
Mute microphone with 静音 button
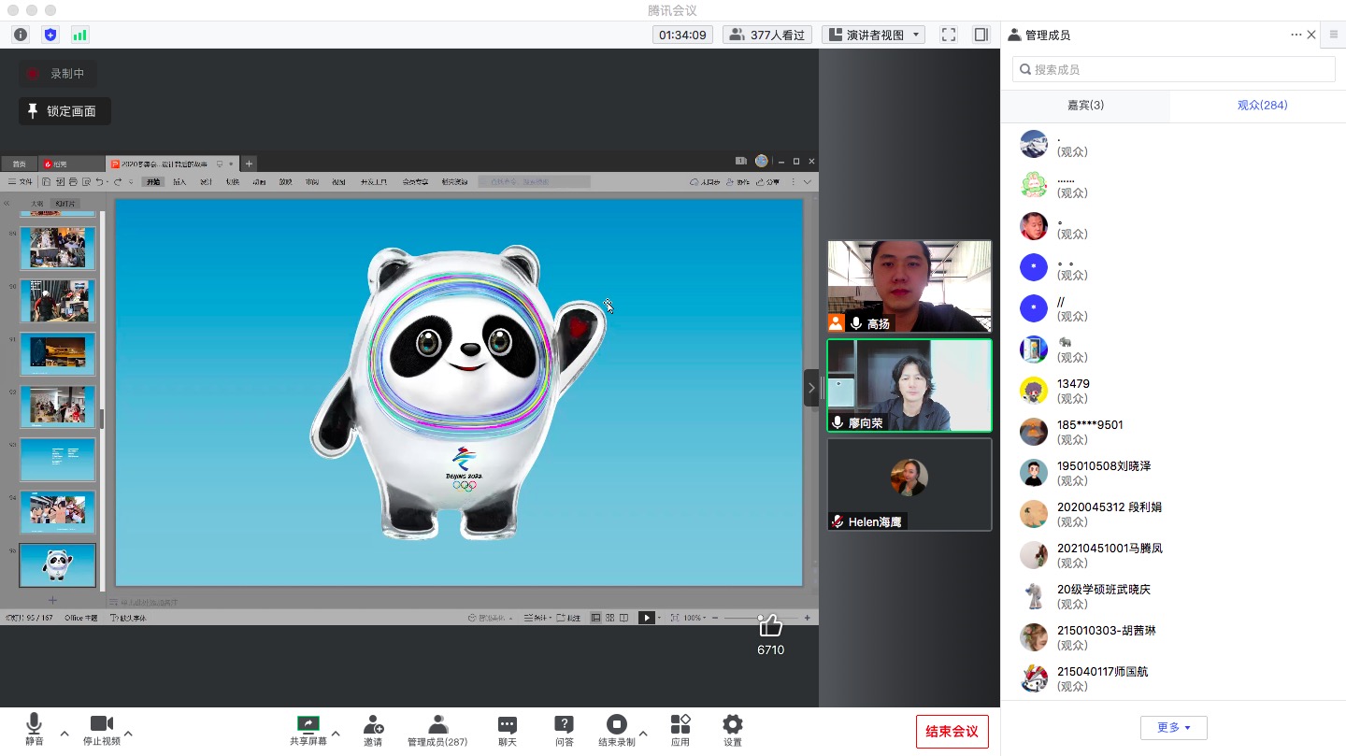(x=34, y=730)
